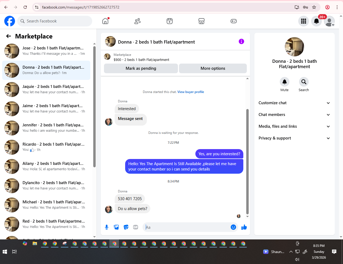
Task: Click the conversation list scrollbar
Action: point(94,107)
